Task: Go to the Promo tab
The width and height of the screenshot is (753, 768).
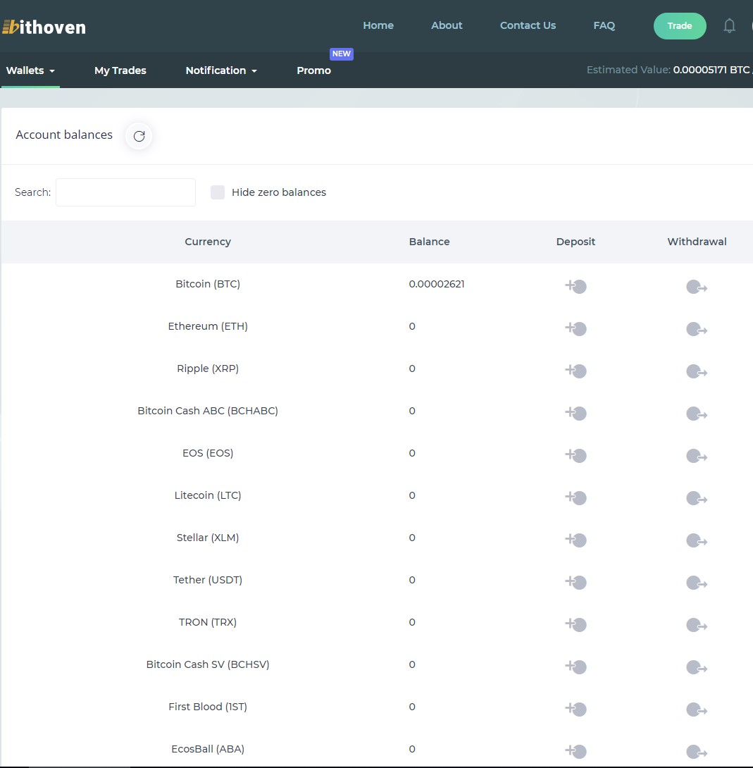Action: [313, 70]
